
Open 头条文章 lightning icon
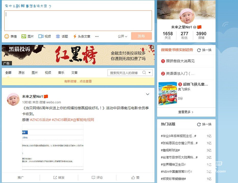[x=75, y=36]
